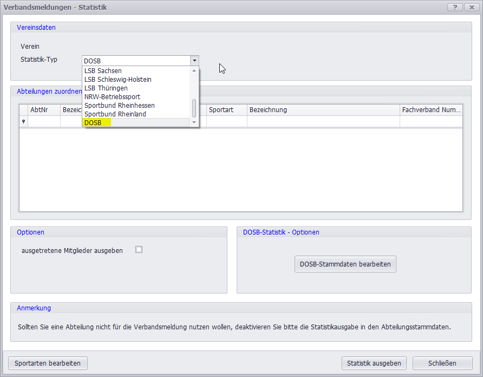
Task: Pick LSB Thüringen in the dropdown
Action: 106,88
